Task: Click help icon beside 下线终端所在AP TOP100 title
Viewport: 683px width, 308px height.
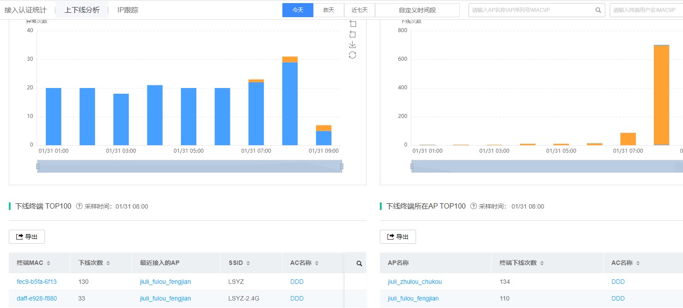Action: [474, 206]
